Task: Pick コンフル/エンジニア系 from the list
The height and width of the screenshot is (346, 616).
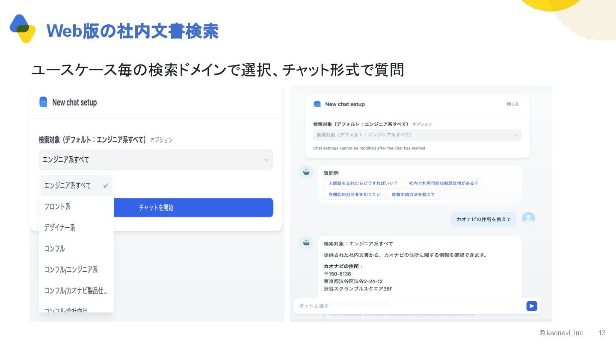Action: (x=71, y=270)
